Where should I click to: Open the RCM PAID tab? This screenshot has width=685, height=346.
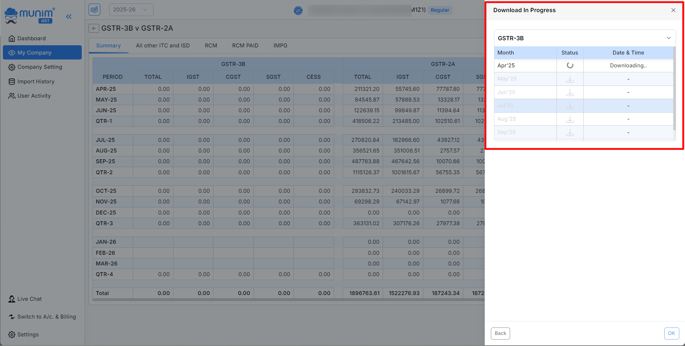[x=245, y=46]
